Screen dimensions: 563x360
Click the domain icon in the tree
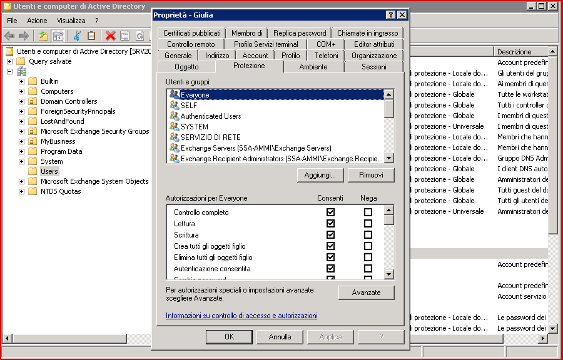coord(21,71)
